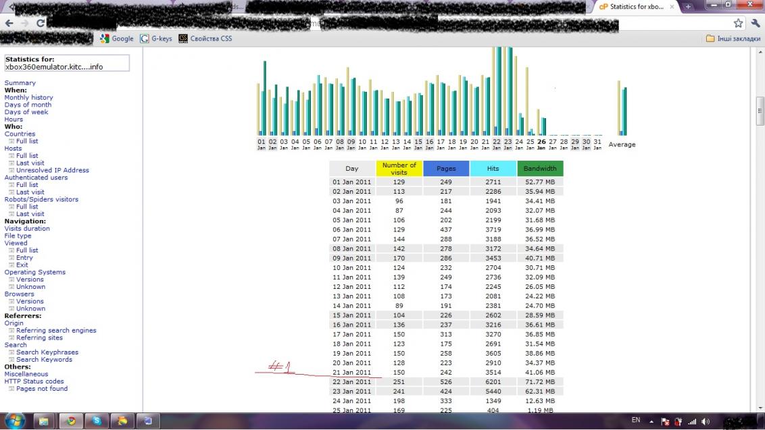
Task: Open Versions under Operating Systems
Action: pyautogui.click(x=30, y=280)
